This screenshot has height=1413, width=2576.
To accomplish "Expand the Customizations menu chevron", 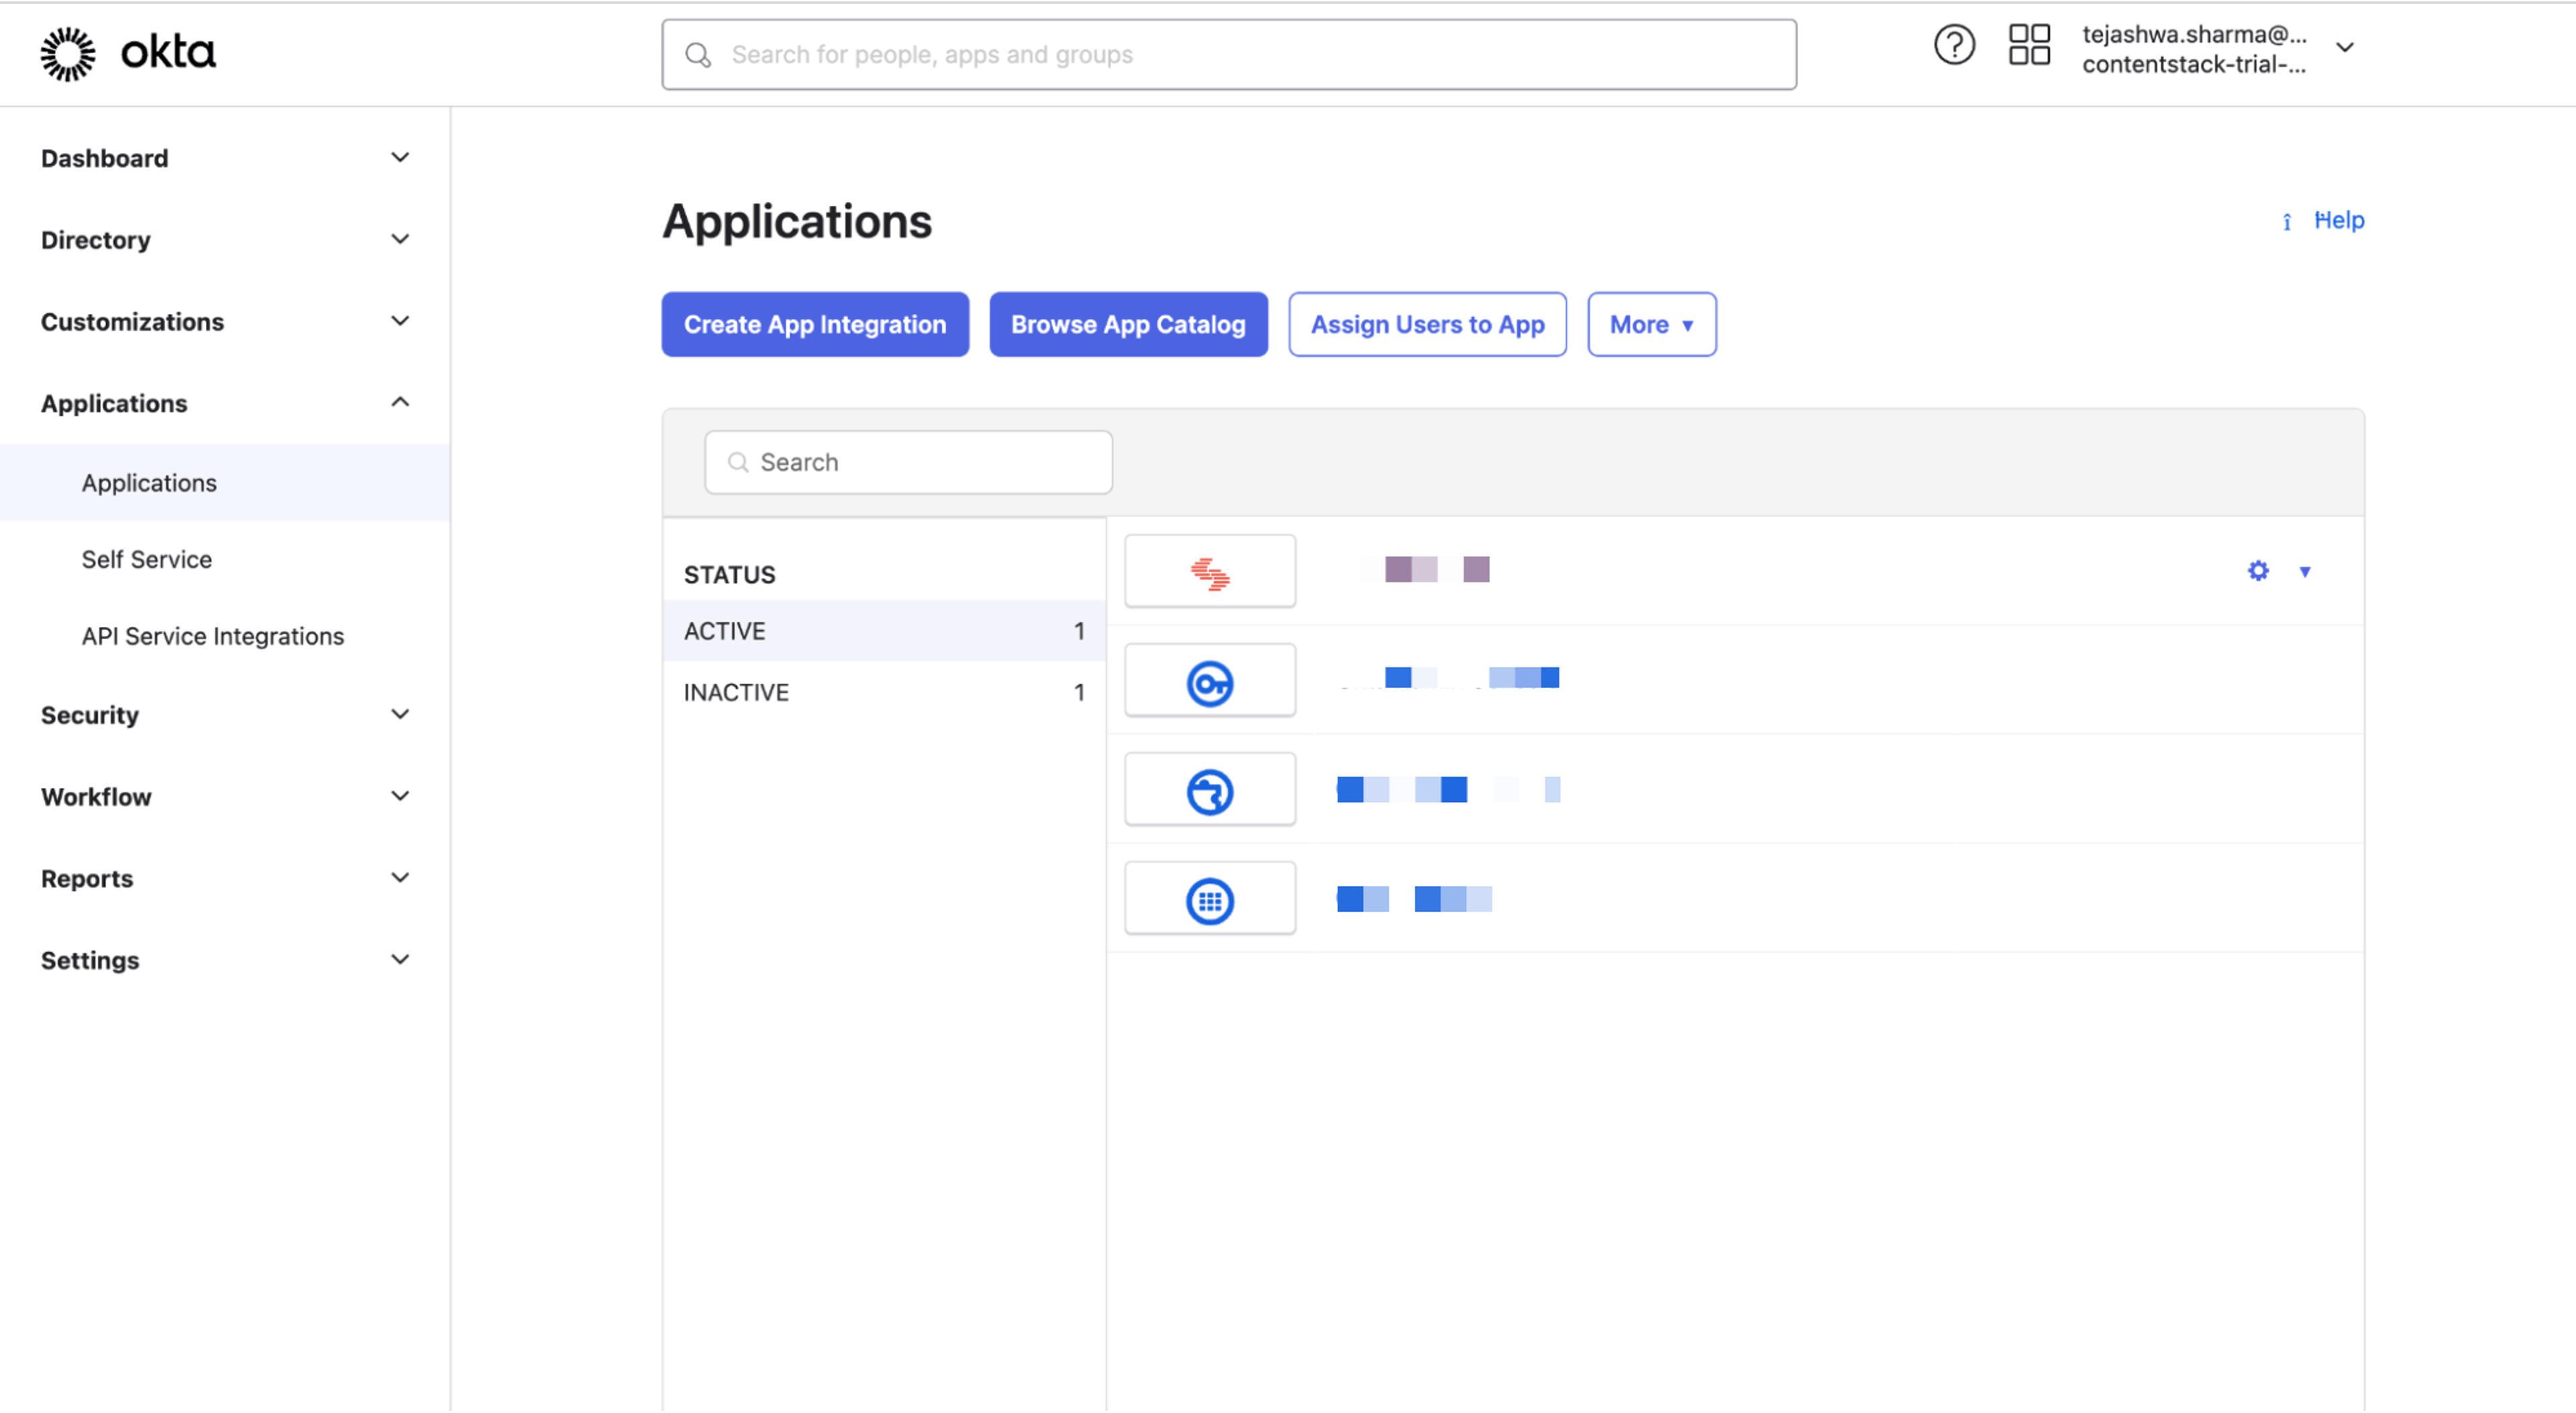I will coord(400,322).
